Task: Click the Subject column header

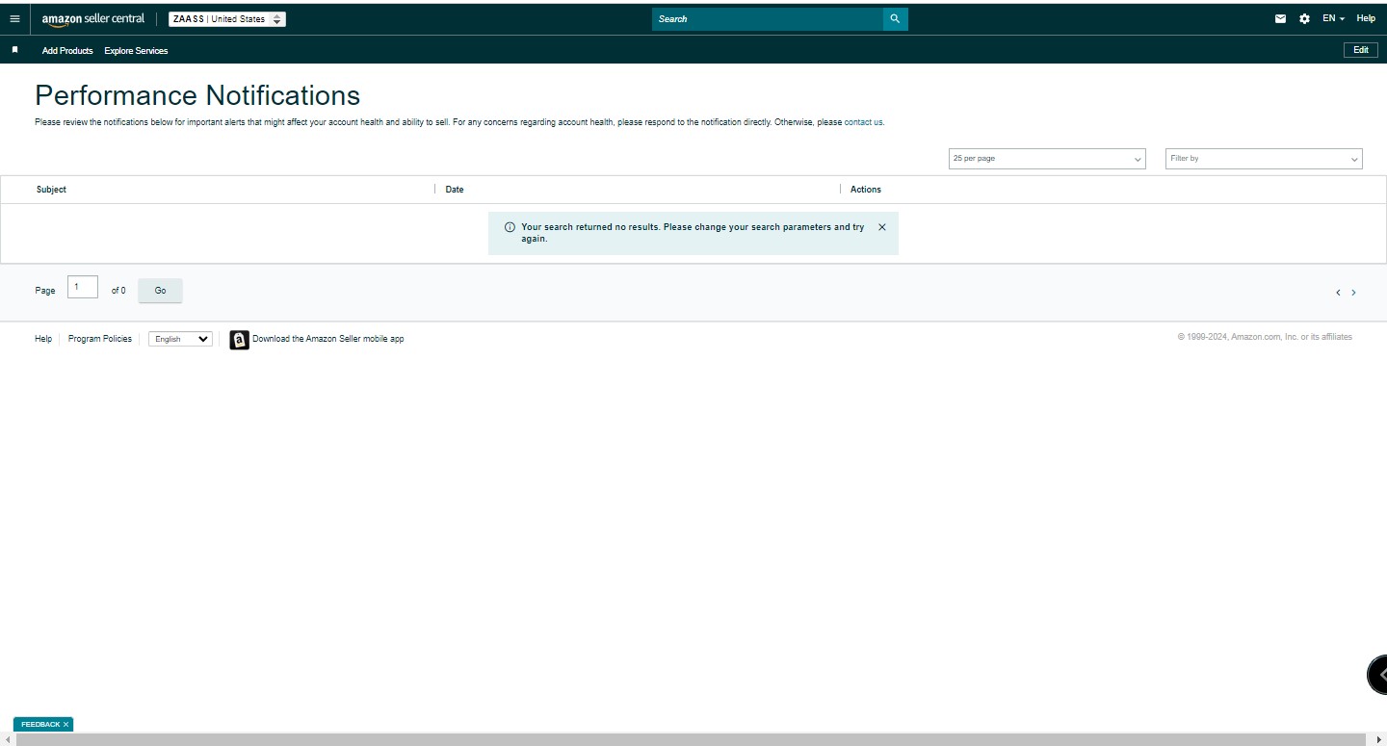Action: click(51, 190)
